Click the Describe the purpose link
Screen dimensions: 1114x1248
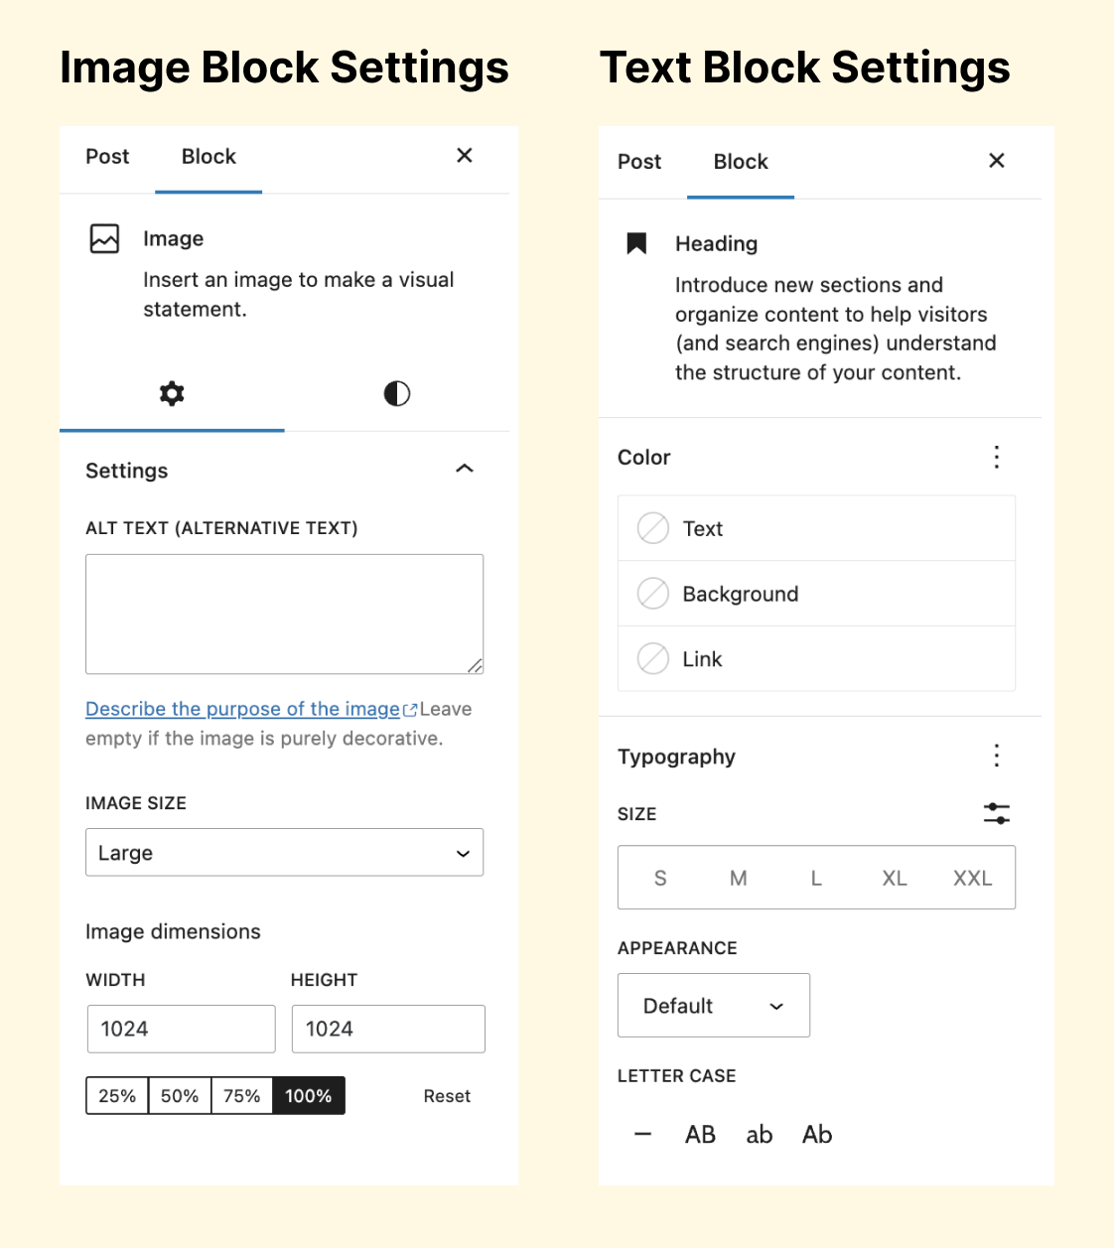(x=243, y=708)
